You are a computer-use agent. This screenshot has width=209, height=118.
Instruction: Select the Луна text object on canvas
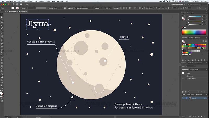(x=37, y=24)
